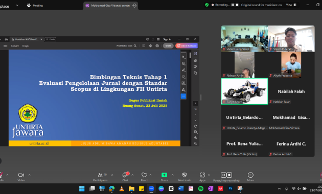Open File Explorer from the taskbar

click(131, 188)
